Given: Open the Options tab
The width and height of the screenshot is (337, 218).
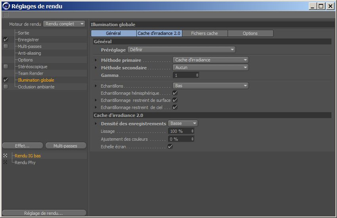Looking at the screenshot, I should coord(250,33).
